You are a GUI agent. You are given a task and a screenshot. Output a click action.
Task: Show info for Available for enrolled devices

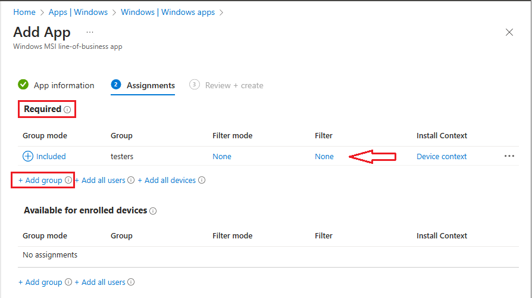click(x=153, y=211)
